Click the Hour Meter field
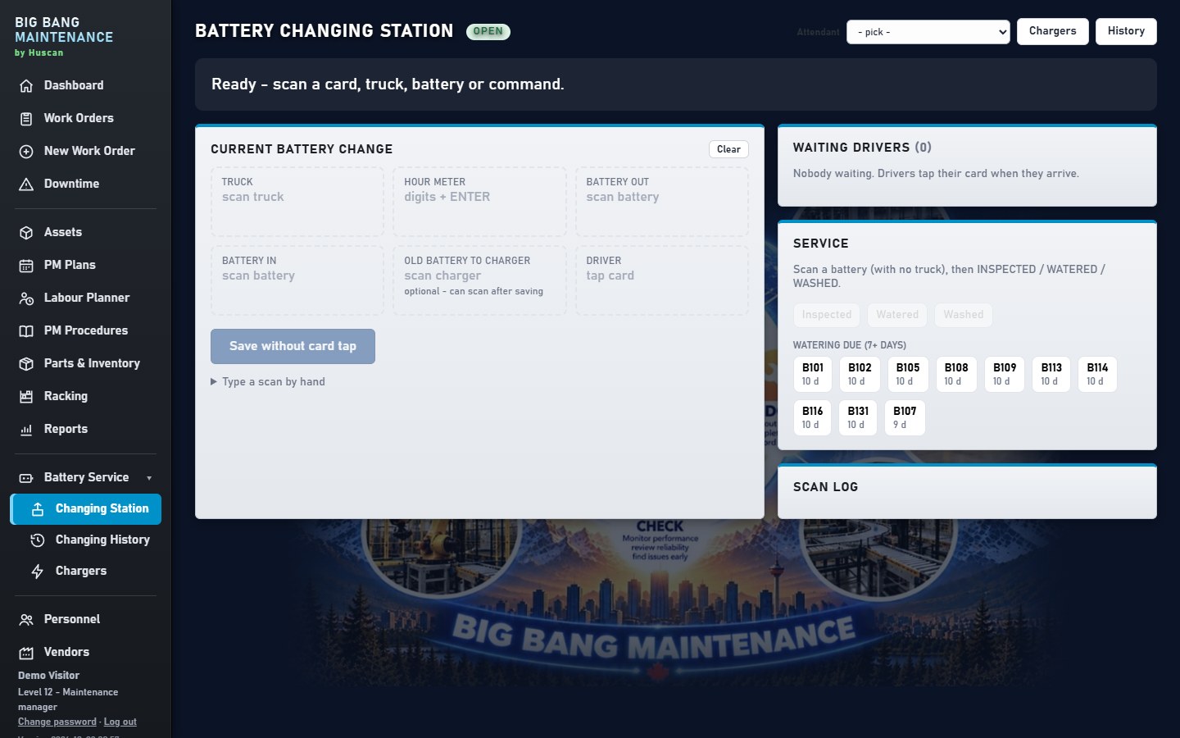 [479, 202]
